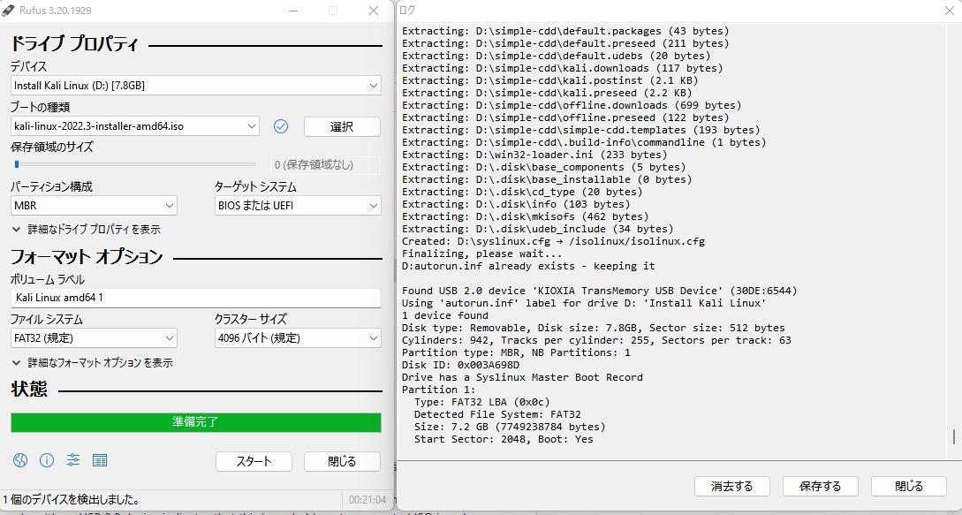The height and width of the screenshot is (515, 962).
Task: Click log line 'Extracting: D:\.disk\mkisofs'
Action: tap(526, 216)
